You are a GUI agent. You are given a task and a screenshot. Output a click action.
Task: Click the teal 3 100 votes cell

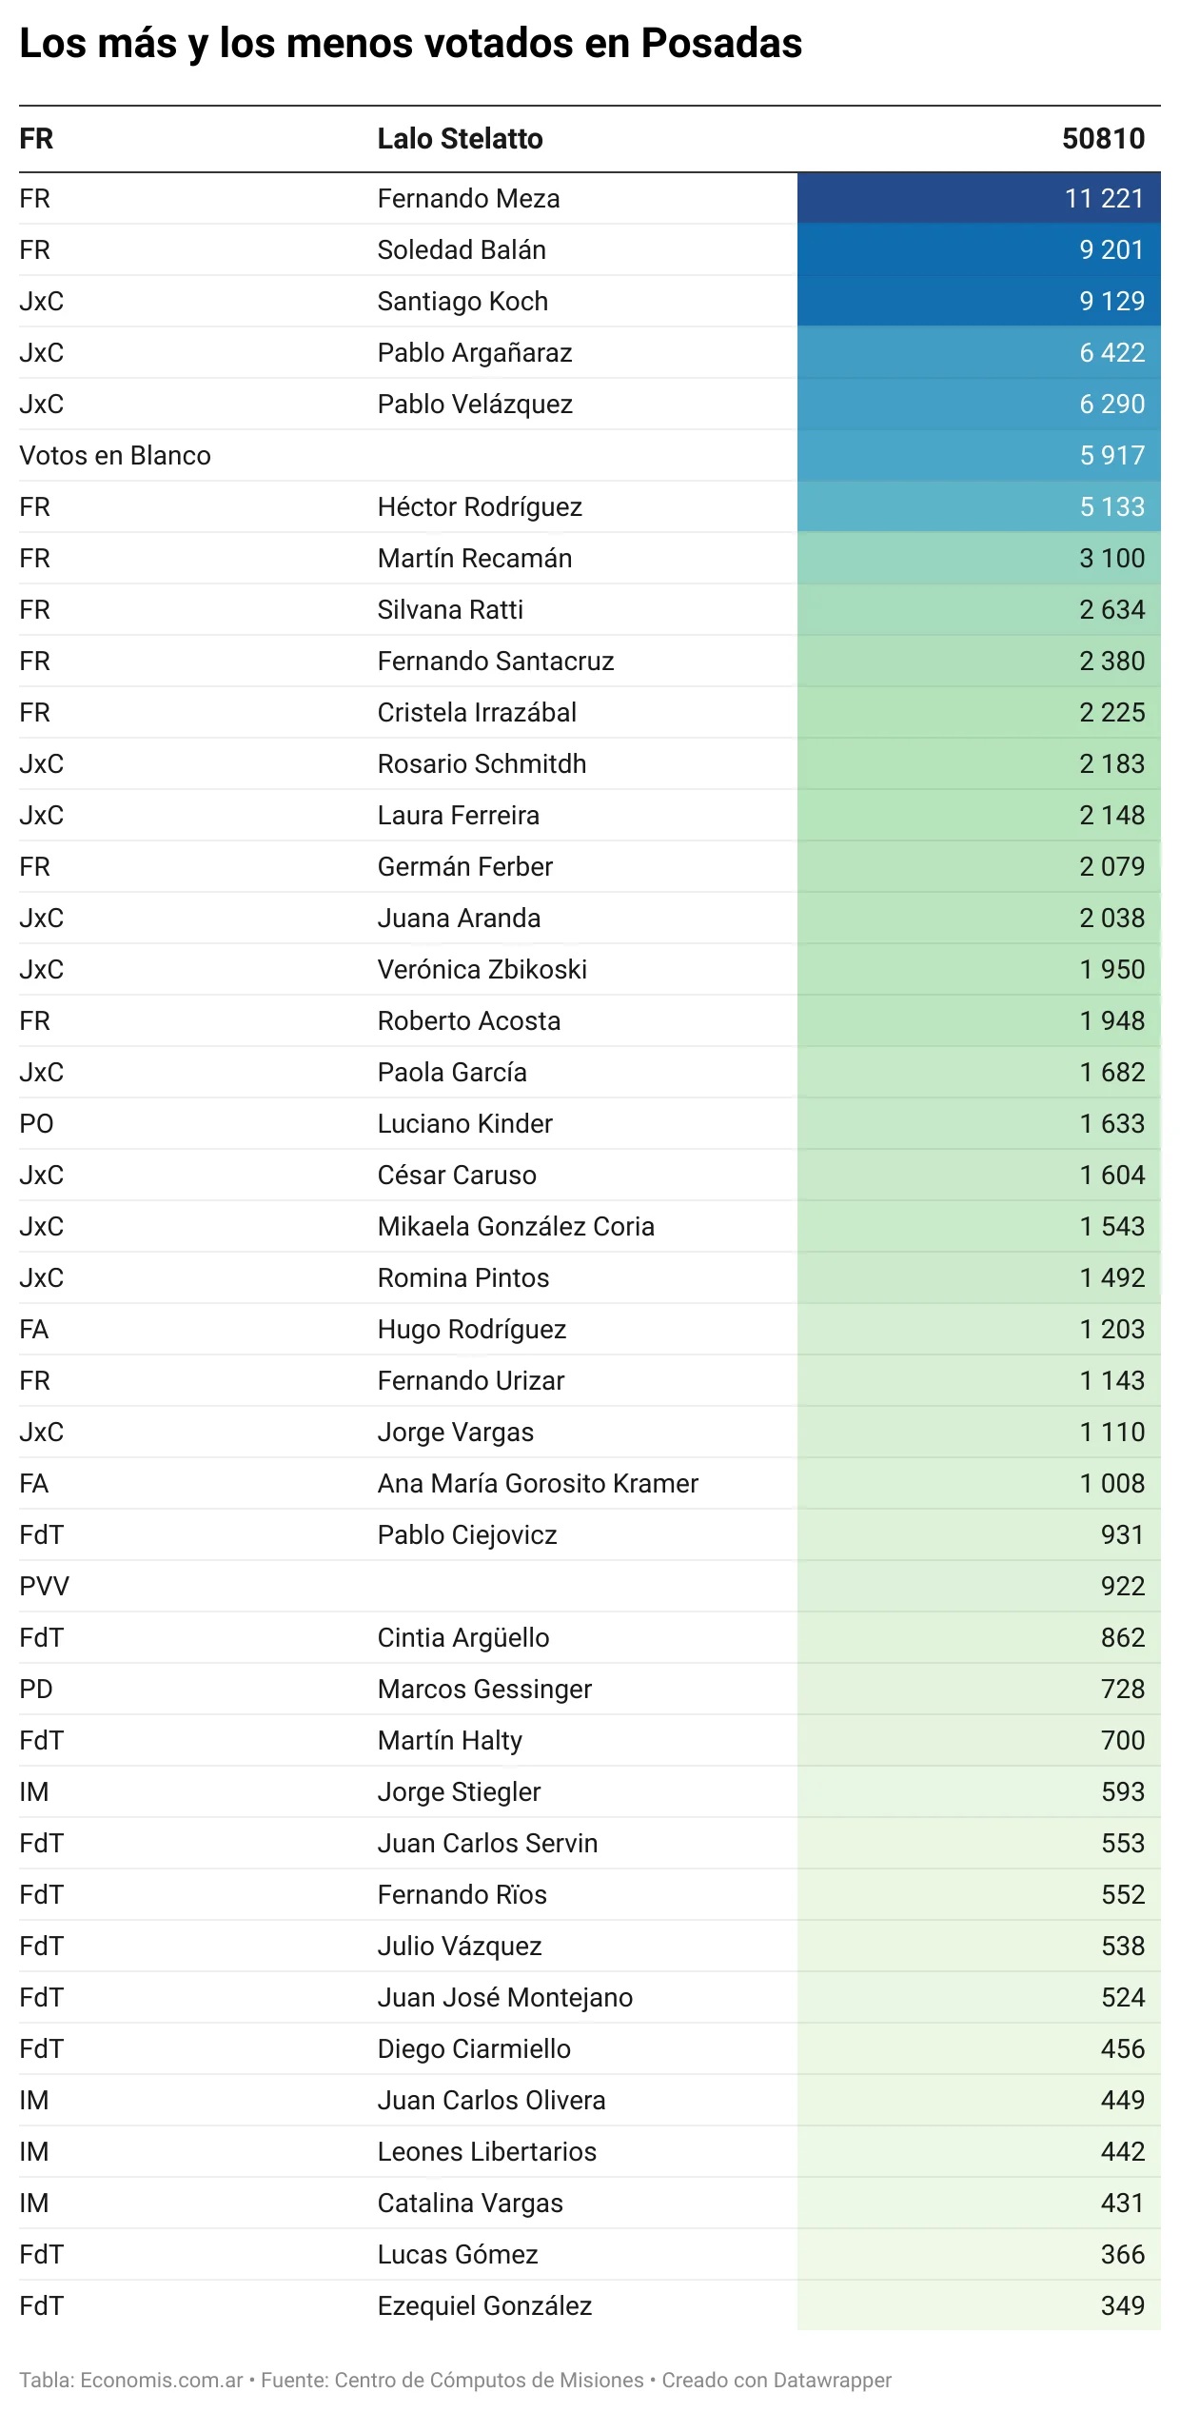978,558
